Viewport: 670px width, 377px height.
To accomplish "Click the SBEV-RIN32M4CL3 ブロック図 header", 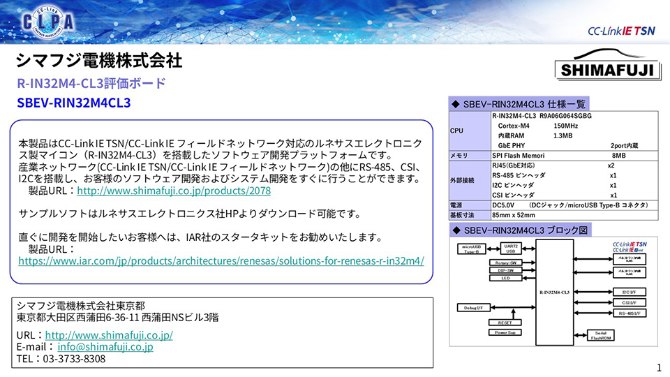I will [x=520, y=230].
